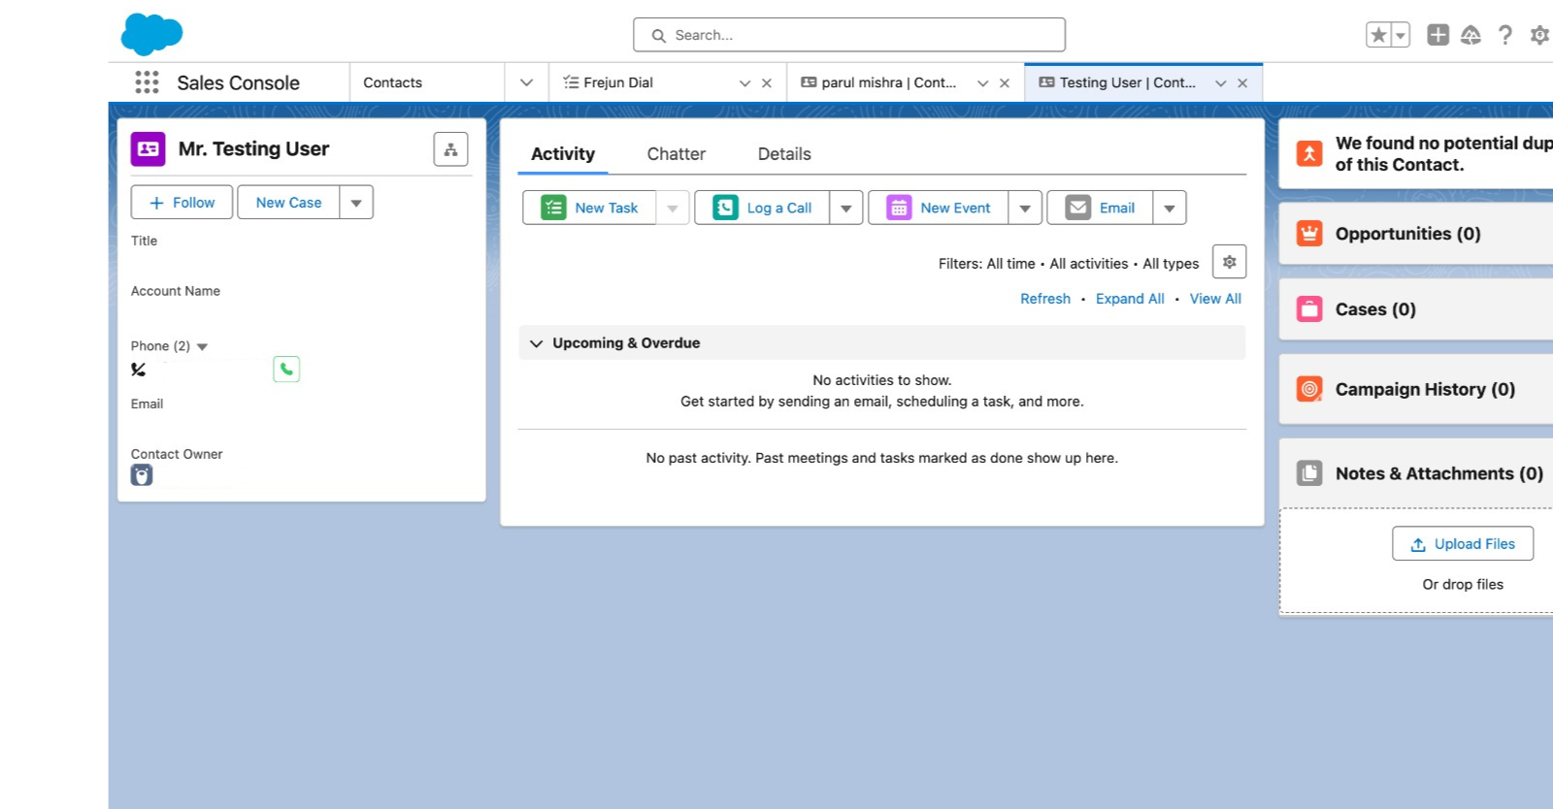The height and width of the screenshot is (809, 1553).
Task: Click the Refresh link
Action: point(1045,299)
